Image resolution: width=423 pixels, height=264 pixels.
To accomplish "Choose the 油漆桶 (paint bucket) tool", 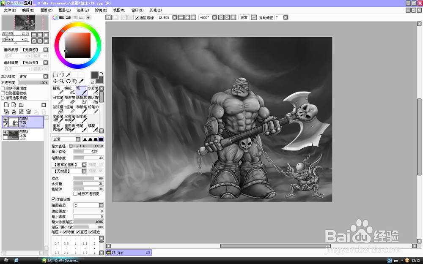I will [58, 109].
